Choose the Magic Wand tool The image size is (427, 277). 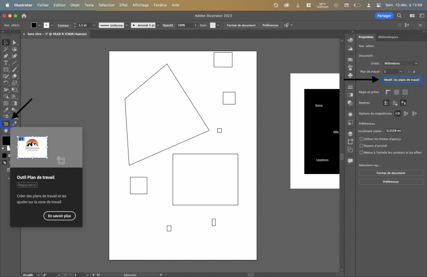point(6,49)
